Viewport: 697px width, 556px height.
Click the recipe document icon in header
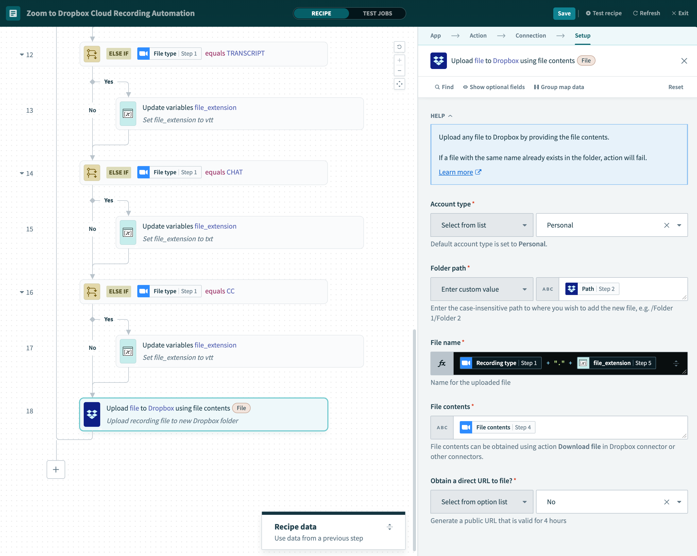point(13,13)
